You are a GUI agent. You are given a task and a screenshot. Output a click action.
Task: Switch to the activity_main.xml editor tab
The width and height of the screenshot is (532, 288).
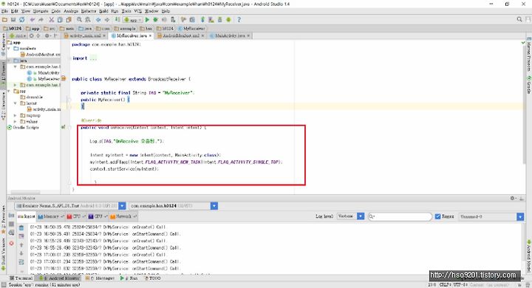[85, 35]
